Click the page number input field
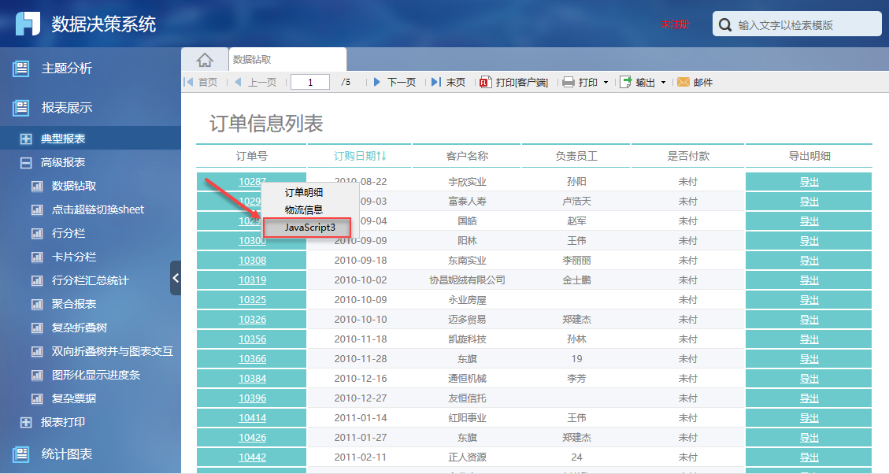Viewport: 889px width, 474px height. 310,82
